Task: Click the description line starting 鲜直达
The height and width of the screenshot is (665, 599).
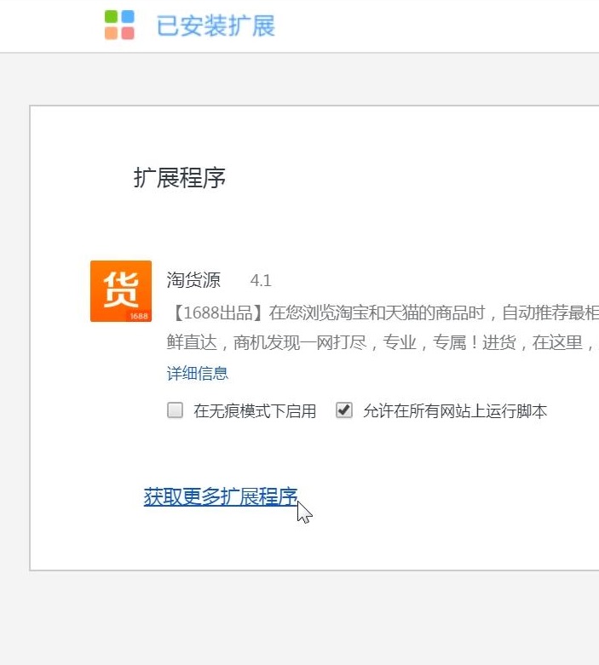Action: 383,342
